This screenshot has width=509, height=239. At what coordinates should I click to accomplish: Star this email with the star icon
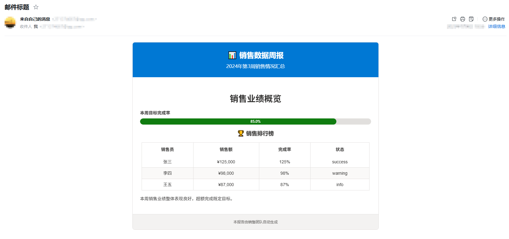point(36,7)
